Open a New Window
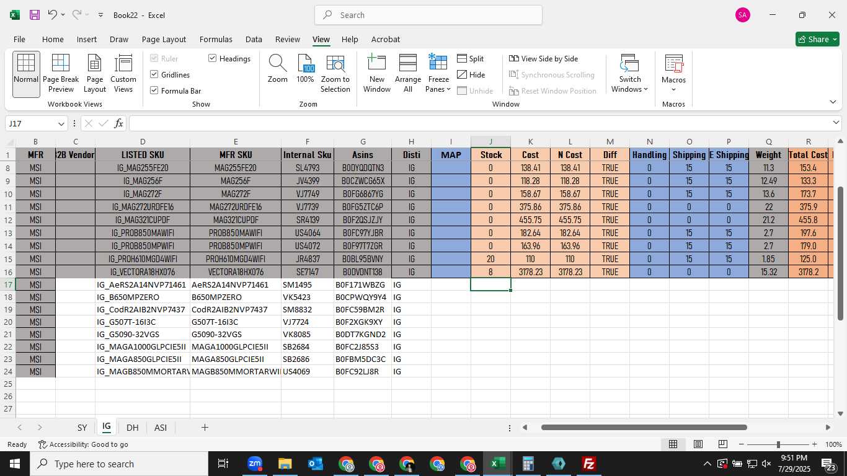847x476 pixels. coord(377,74)
